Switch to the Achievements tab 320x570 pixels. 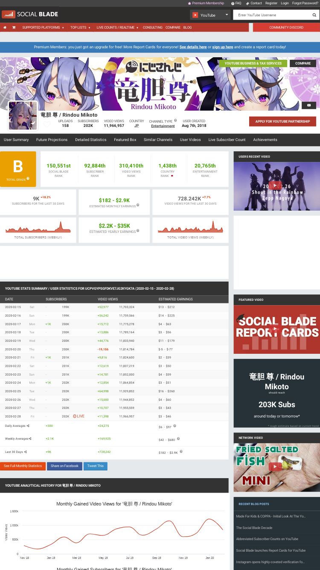pyautogui.click(x=265, y=140)
